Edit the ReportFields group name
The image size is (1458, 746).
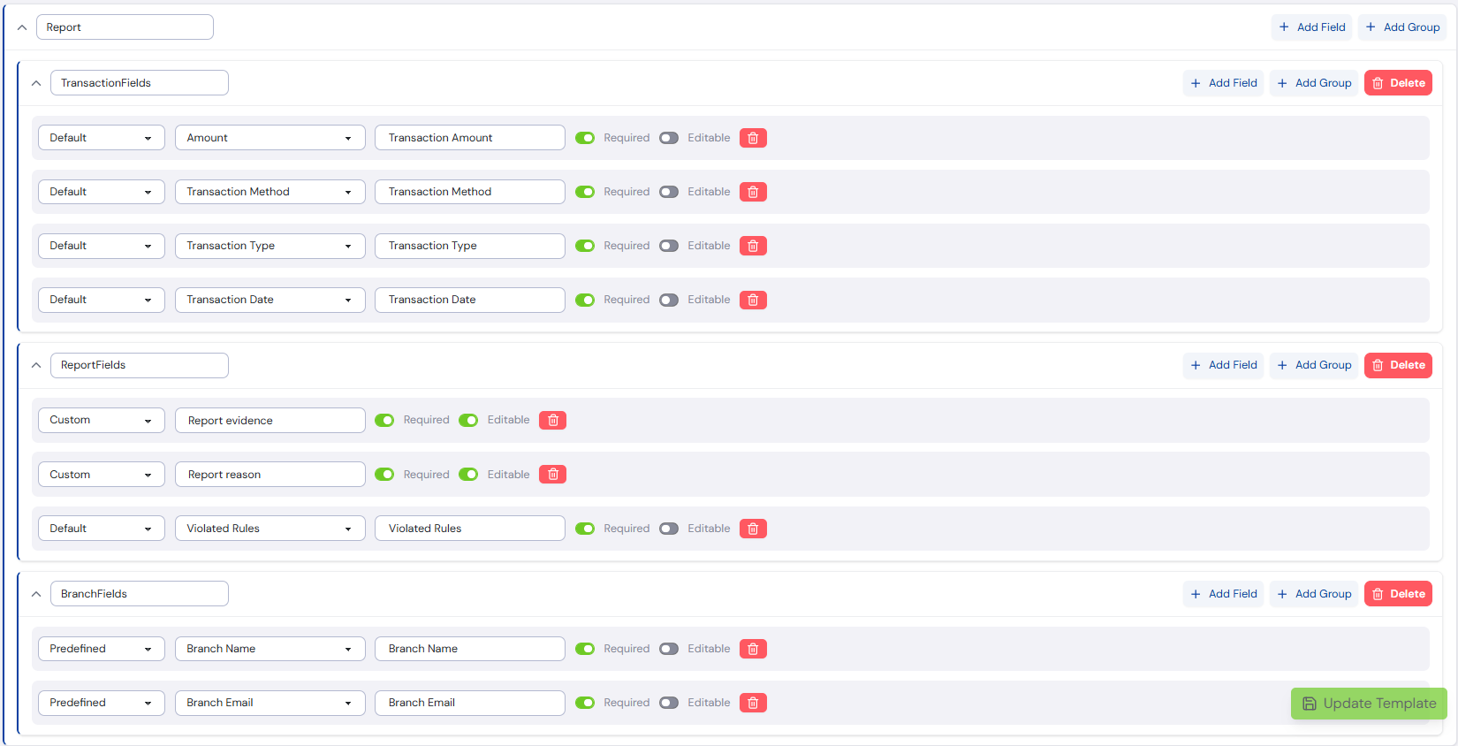[140, 365]
